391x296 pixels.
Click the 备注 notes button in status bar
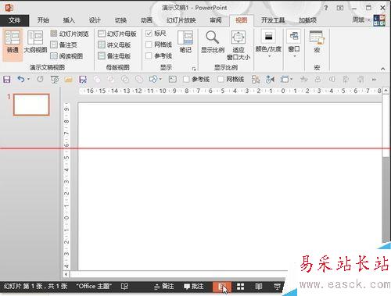tap(163, 287)
